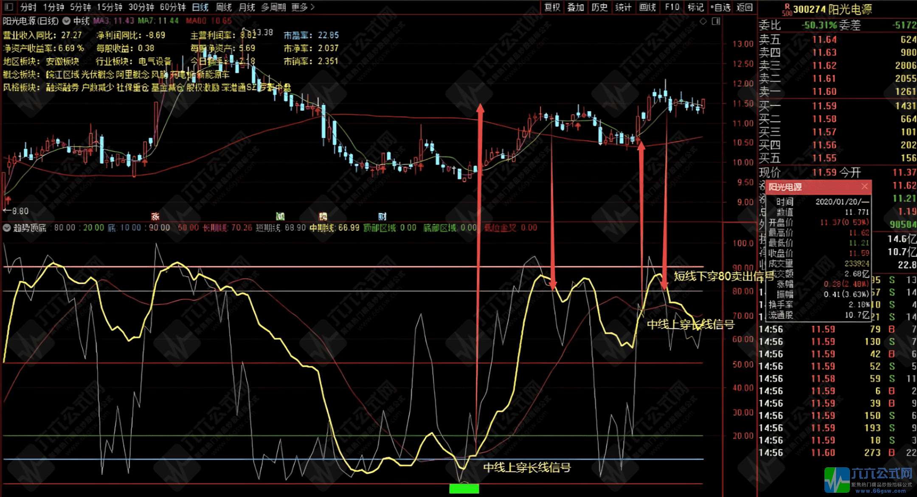Click the 返回 back button
Viewport: 917px width, 497px height.
pos(745,7)
